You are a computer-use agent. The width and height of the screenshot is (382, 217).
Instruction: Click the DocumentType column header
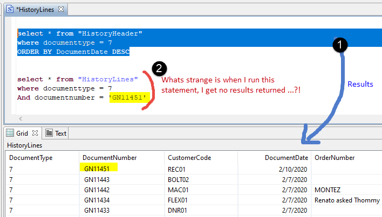(29, 157)
